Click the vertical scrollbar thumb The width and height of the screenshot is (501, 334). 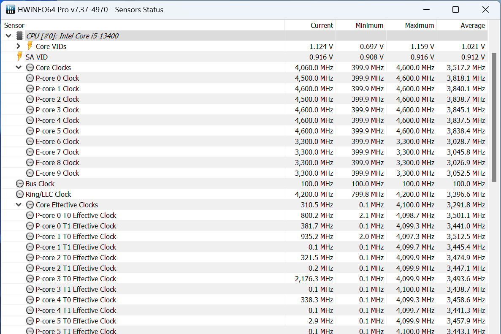494,117
